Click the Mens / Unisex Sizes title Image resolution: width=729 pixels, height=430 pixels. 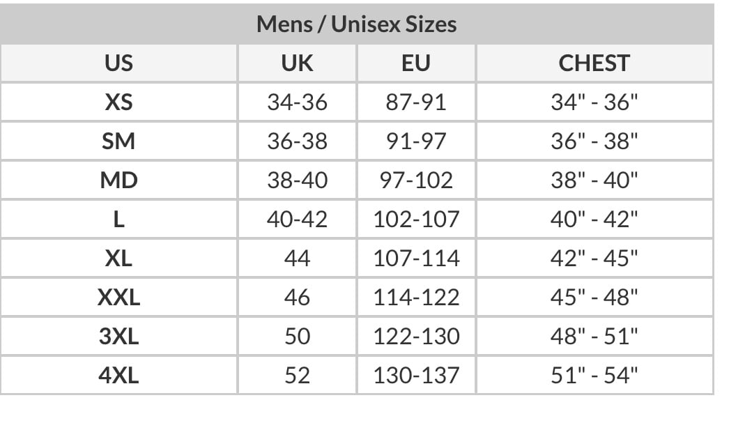(357, 24)
